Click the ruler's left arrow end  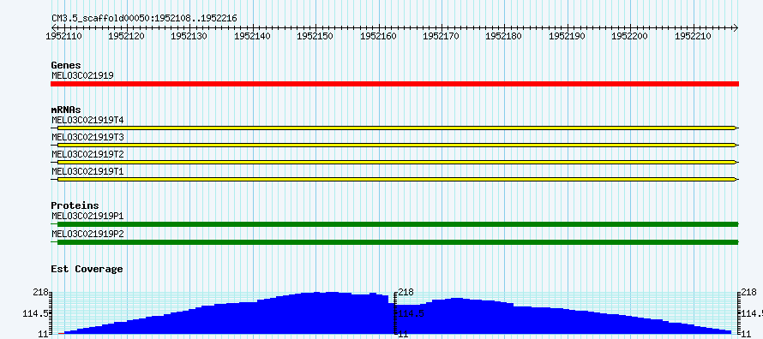coord(54,27)
